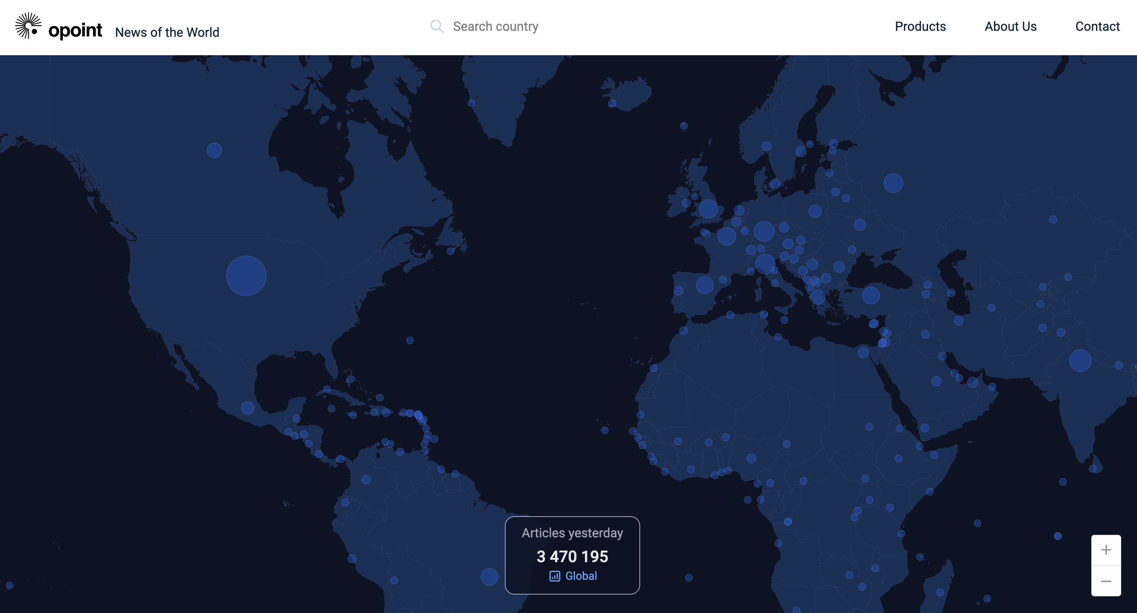Select the Iceland bubble marker
Image resolution: width=1137 pixels, height=613 pixels.
[x=612, y=103]
